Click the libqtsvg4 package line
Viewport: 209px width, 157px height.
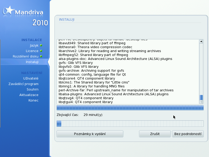tap(86, 98)
